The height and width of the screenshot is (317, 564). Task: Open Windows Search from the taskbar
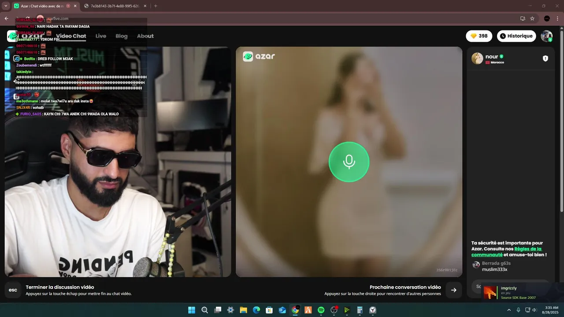point(204,310)
